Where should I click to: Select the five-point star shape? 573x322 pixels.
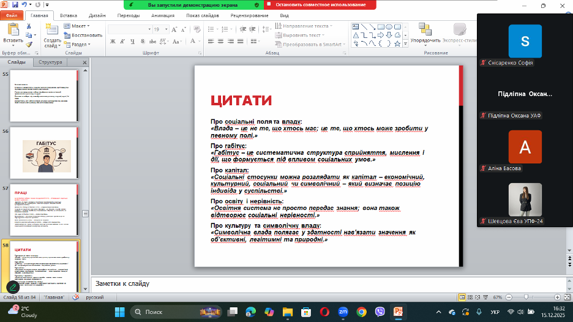tap(397, 43)
